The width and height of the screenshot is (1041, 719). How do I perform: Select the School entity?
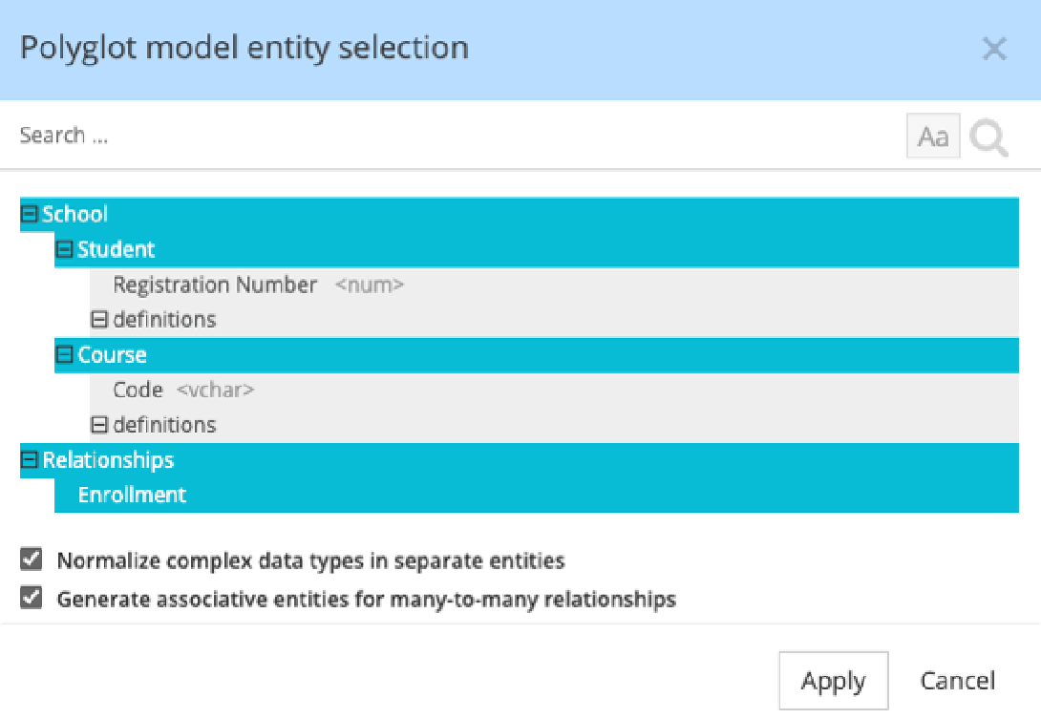(x=75, y=214)
